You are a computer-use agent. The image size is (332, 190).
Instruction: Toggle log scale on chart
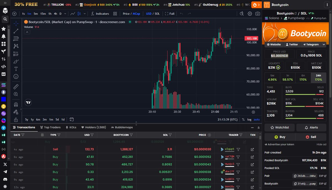point(249,119)
